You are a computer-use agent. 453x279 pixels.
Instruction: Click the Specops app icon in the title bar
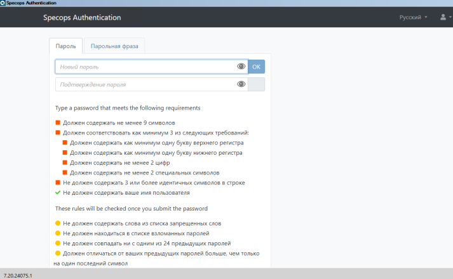coord(3,3)
